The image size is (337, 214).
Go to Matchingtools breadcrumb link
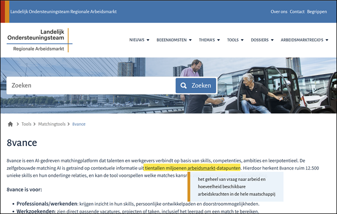tap(52, 124)
